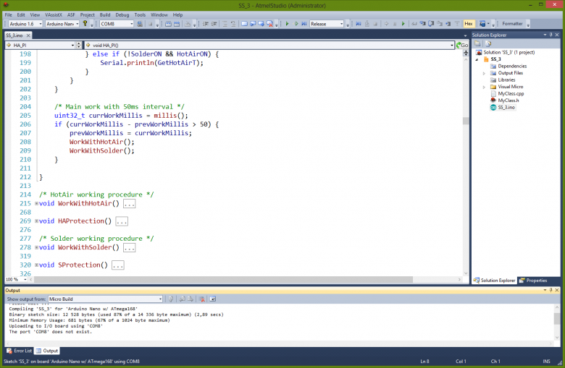Toggle the Hex display button

(x=469, y=24)
